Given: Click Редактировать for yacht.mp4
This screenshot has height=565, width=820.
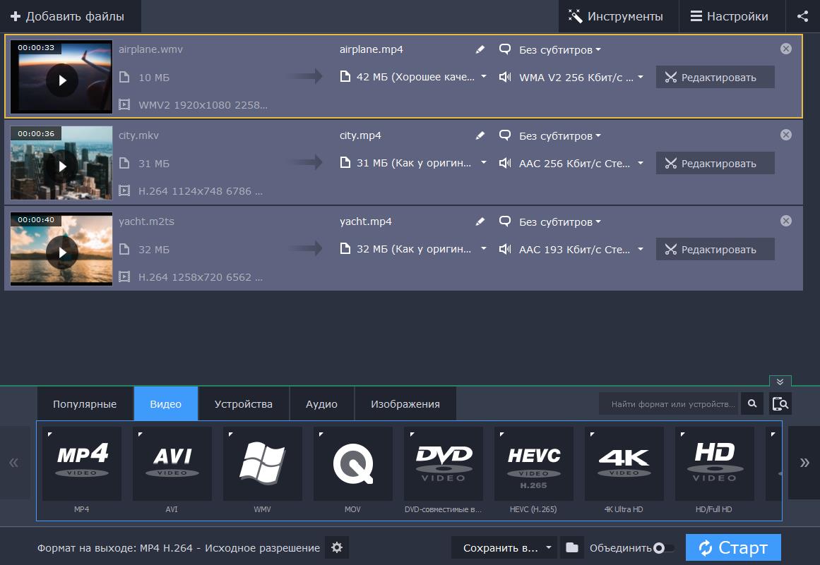Looking at the screenshot, I should (x=715, y=249).
